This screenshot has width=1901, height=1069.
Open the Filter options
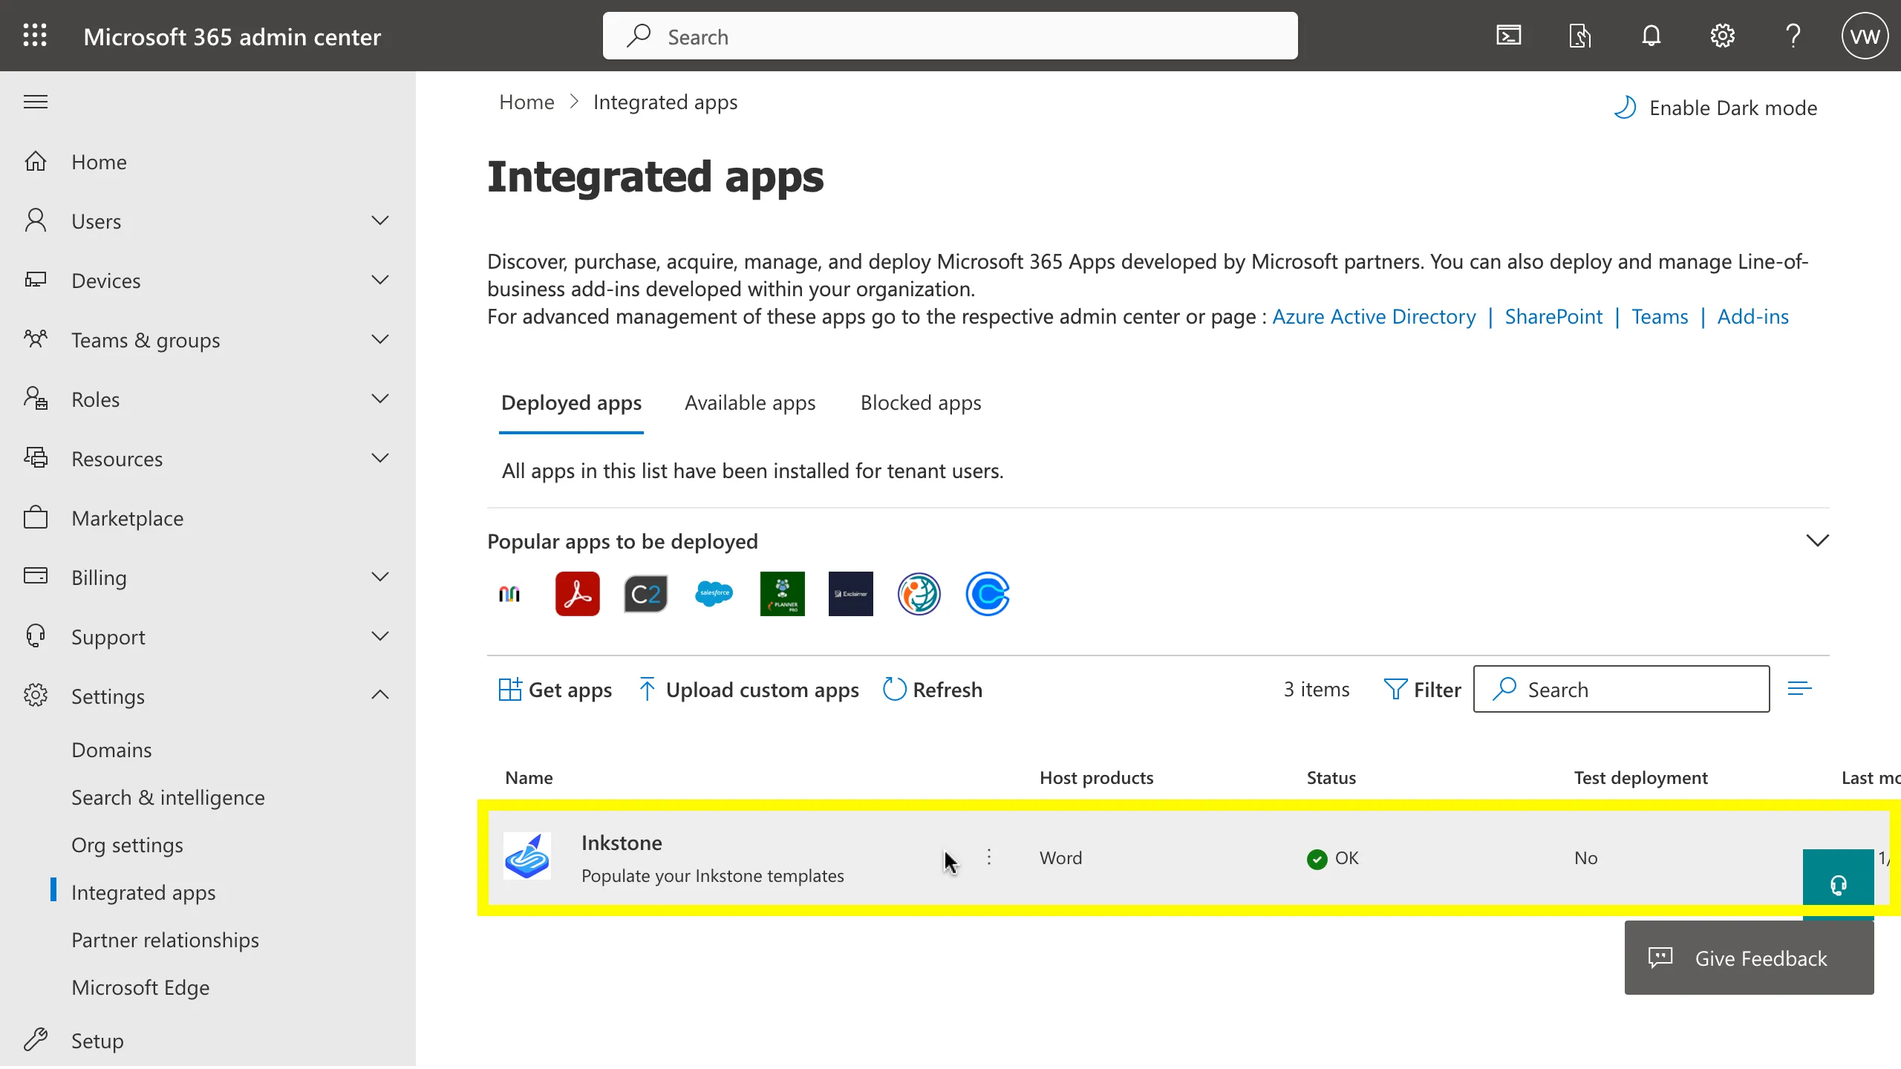(1423, 690)
